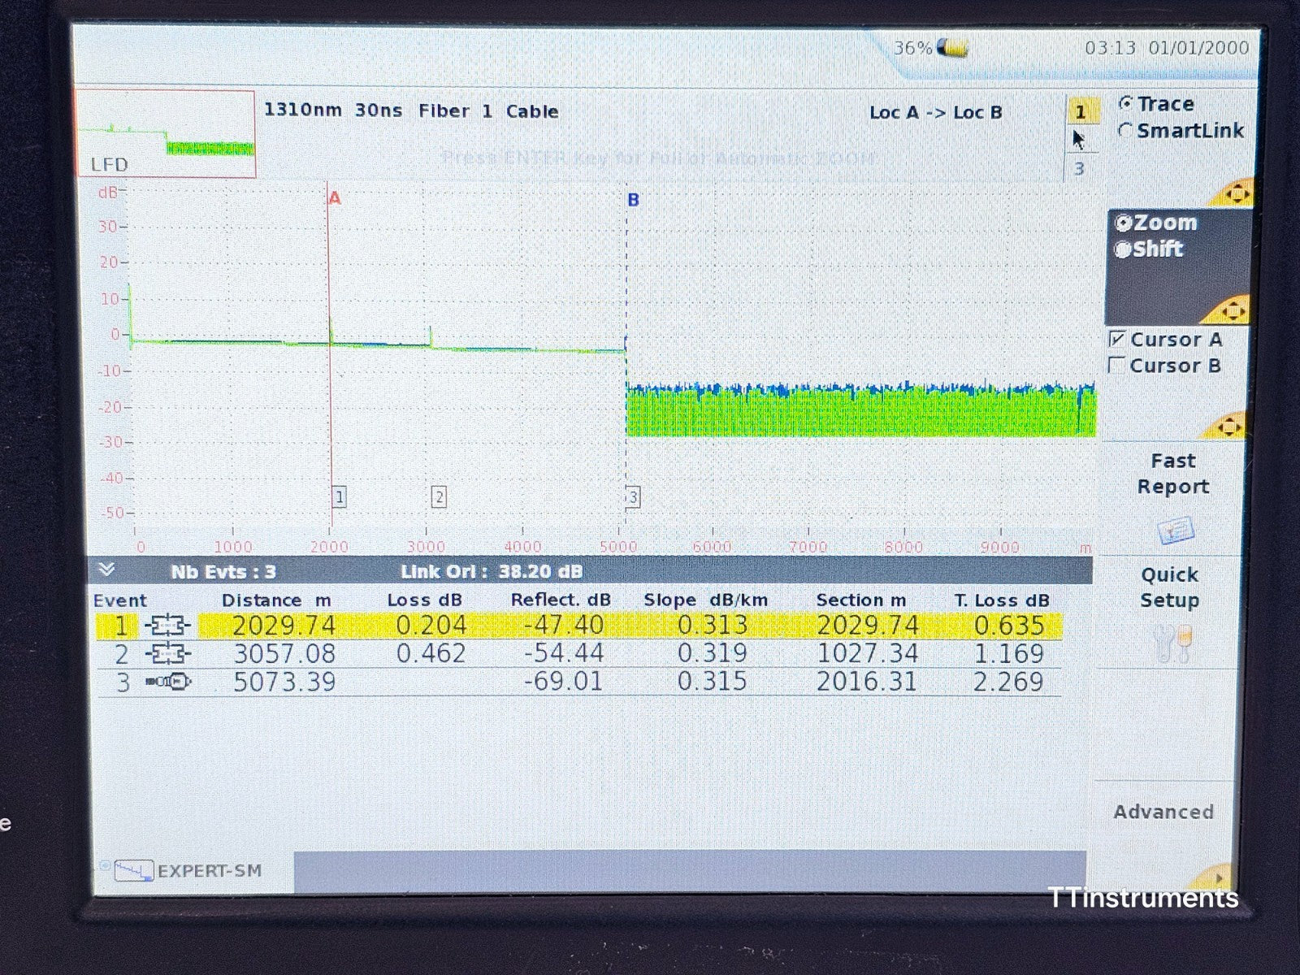Select the SmartLink radio button
Viewport: 1300px width, 975px height.
point(1126,130)
